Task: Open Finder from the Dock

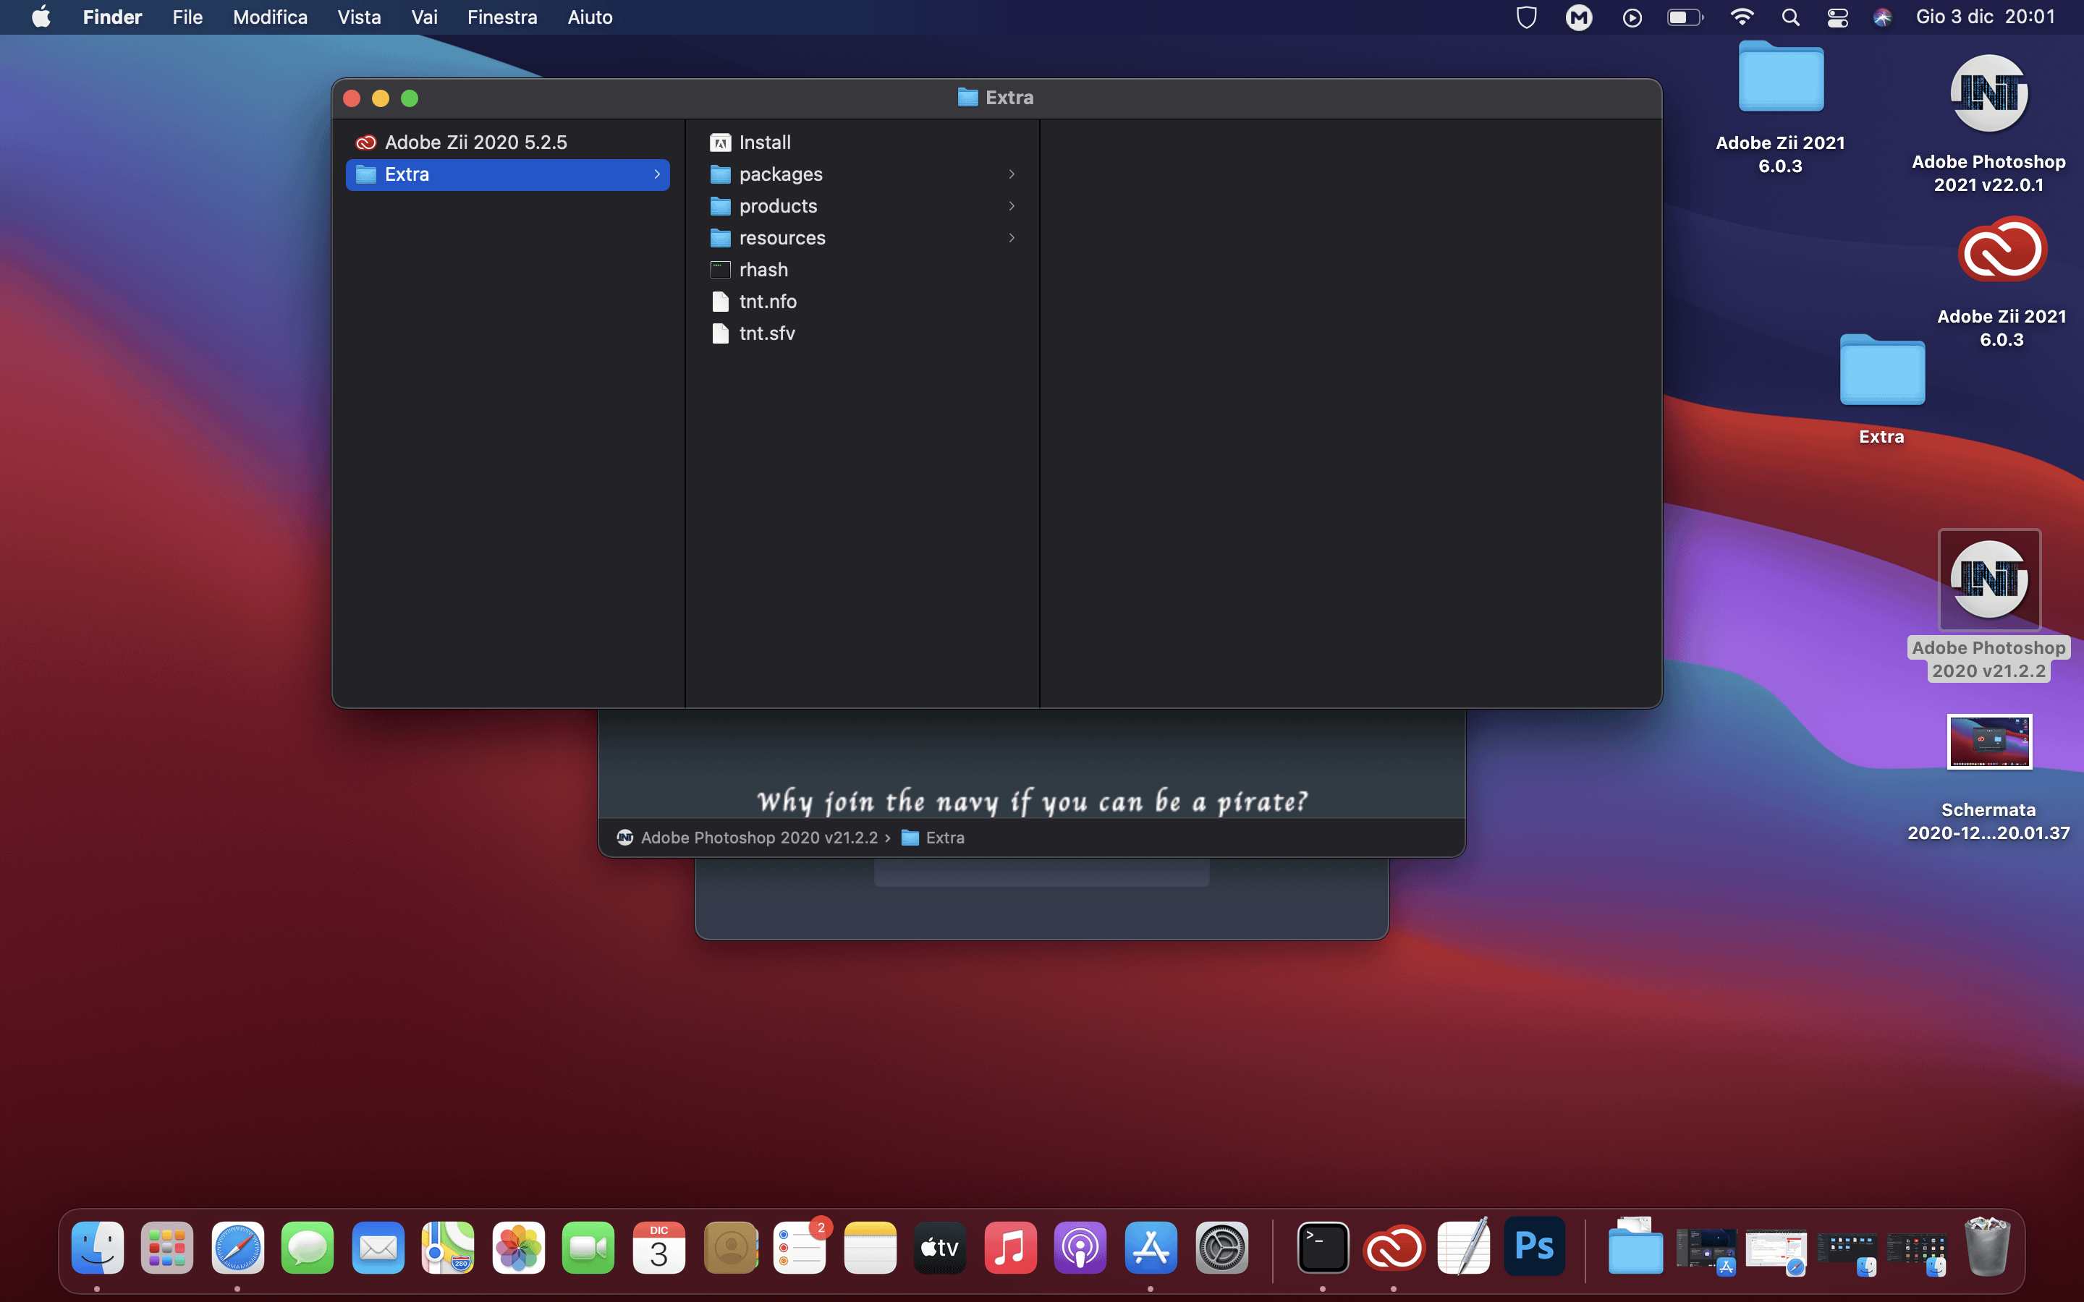Action: [x=97, y=1247]
